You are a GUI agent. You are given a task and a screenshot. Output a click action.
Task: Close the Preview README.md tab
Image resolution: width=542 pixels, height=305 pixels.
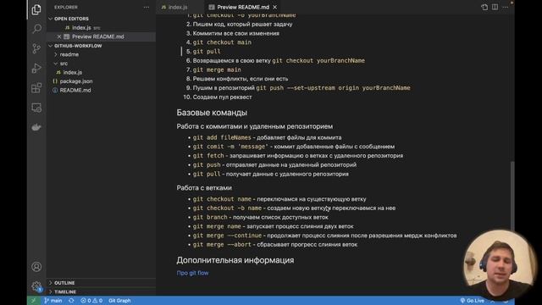coord(274,8)
